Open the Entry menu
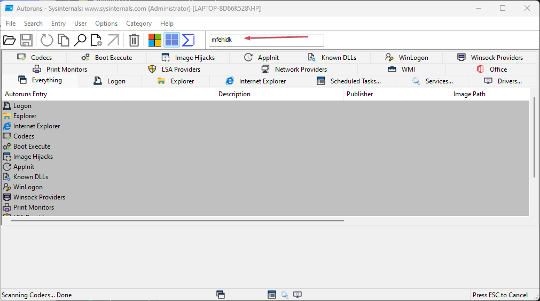This screenshot has height=301, width=540. click(59, 24)
